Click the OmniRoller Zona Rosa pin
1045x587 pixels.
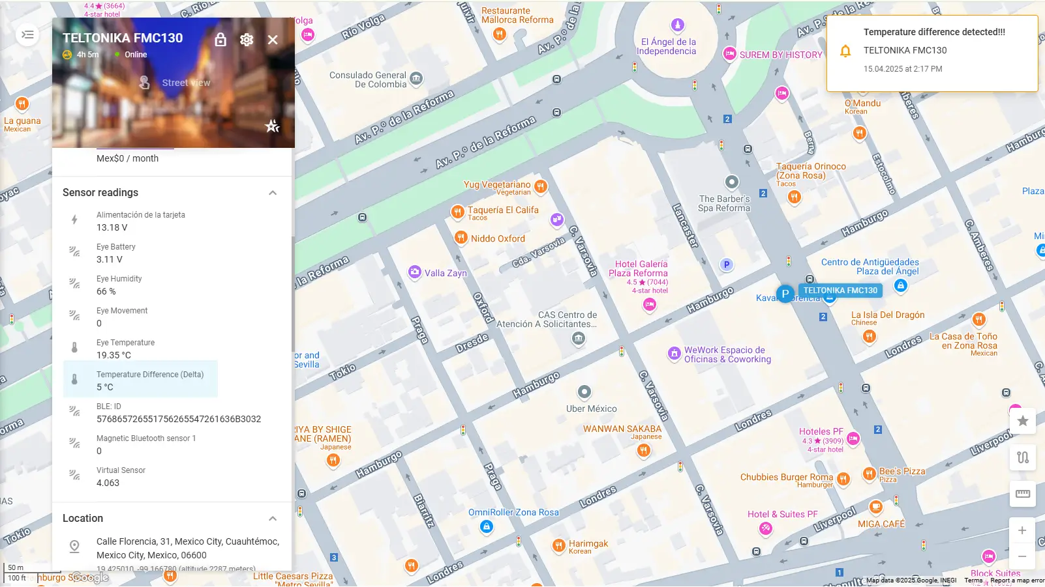coord(487,527)
